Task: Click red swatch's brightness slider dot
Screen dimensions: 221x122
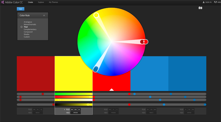Action: pos(129,104)
